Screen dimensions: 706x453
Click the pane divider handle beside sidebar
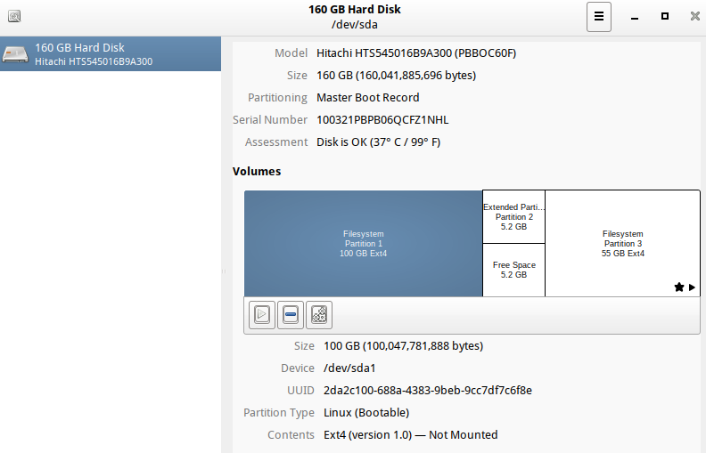point(224,271)
